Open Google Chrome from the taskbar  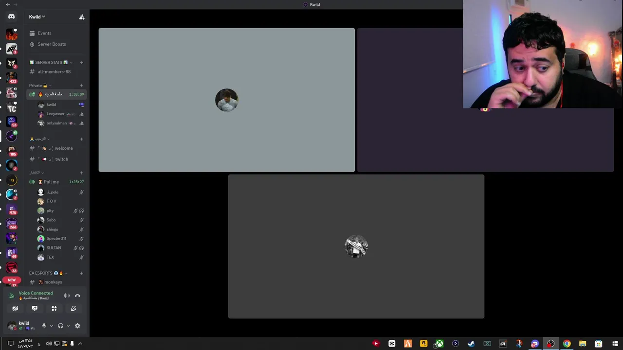tap(567, 344)
